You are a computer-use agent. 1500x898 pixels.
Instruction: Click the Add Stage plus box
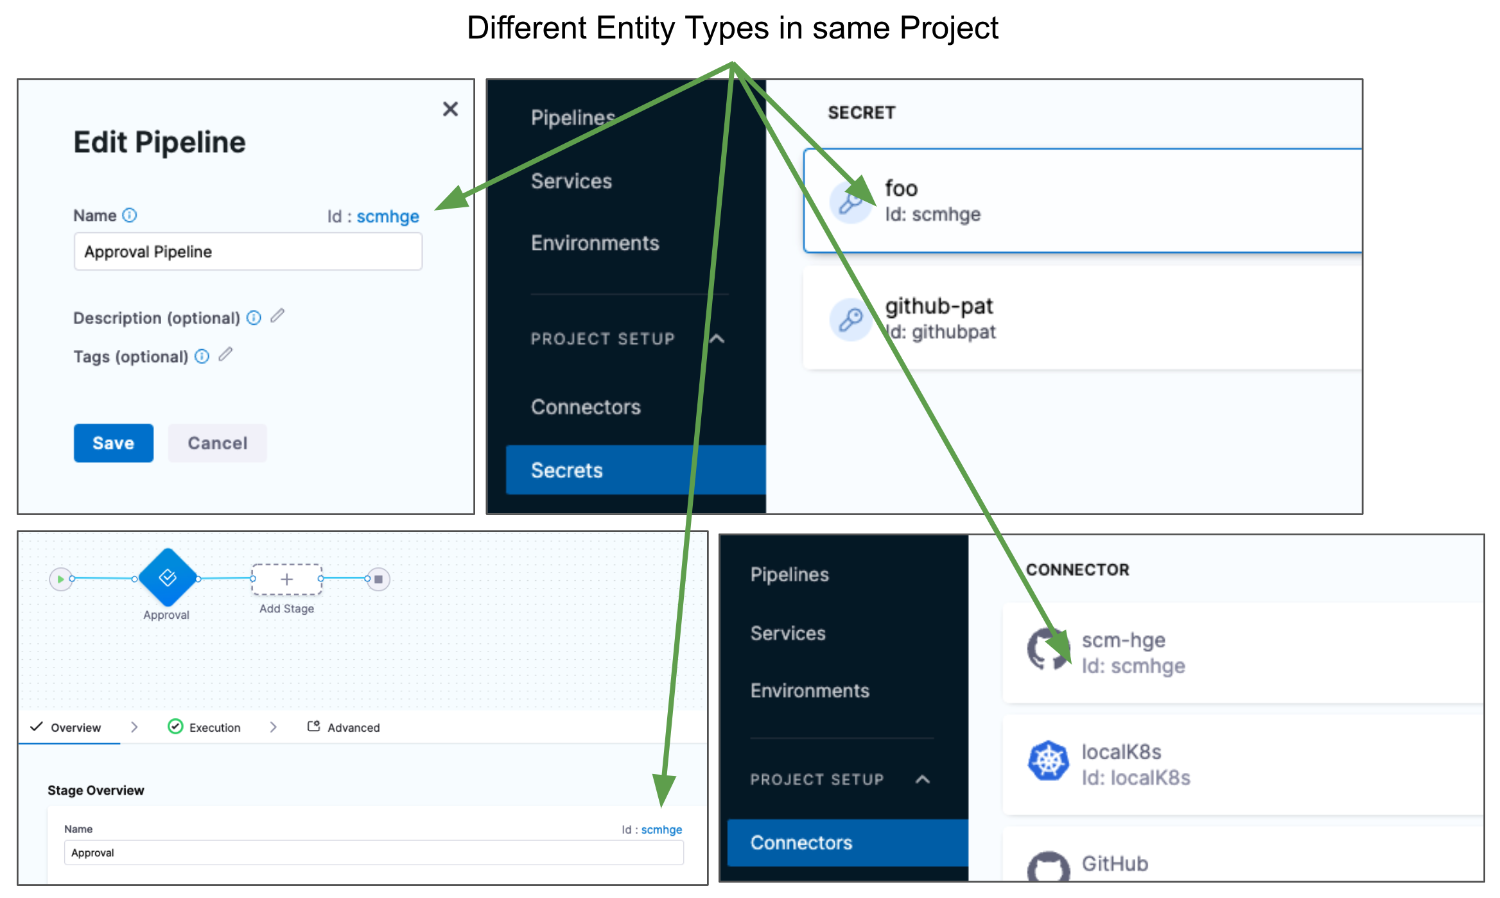pyautogui.click(x=286, y=579)
